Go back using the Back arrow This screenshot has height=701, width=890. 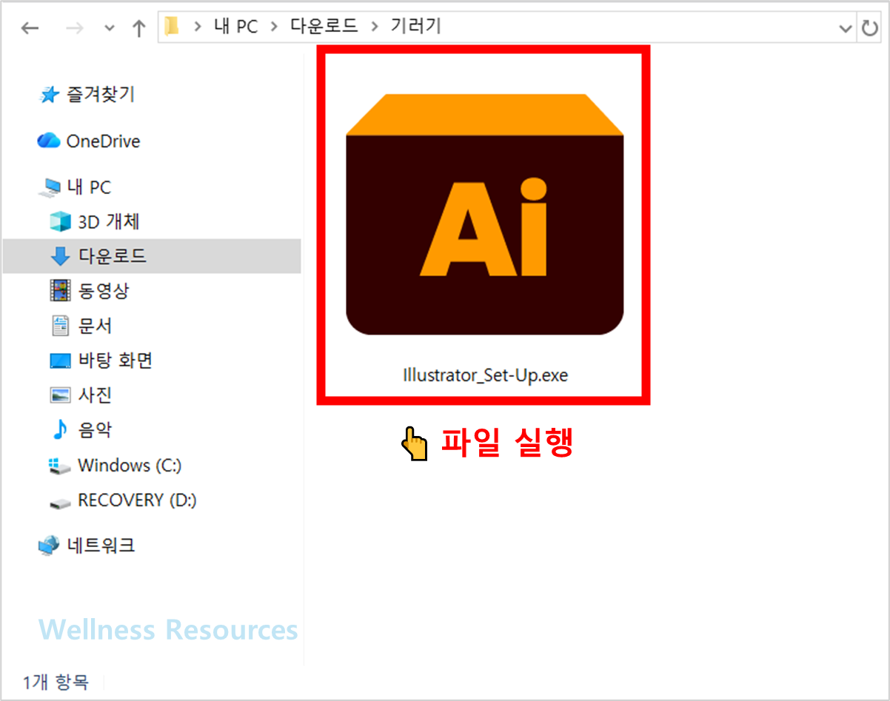[30, 28]
